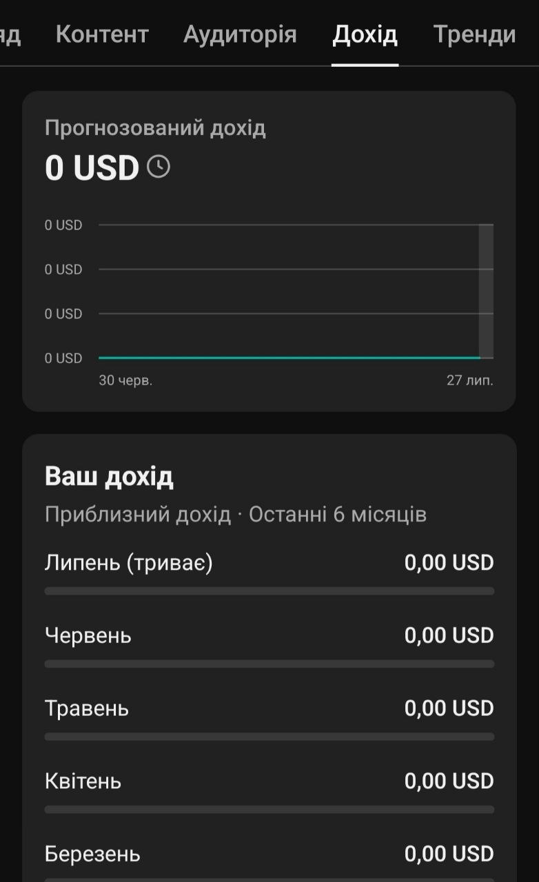Tap the 30 черв. date label

[125, 380]
